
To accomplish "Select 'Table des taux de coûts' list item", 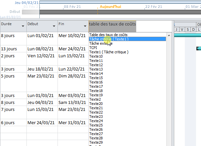I will pos(108,35).
